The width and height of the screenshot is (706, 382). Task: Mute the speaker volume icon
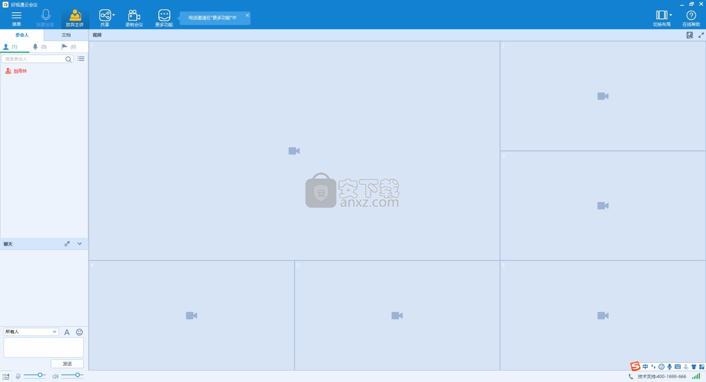[56, 376]
